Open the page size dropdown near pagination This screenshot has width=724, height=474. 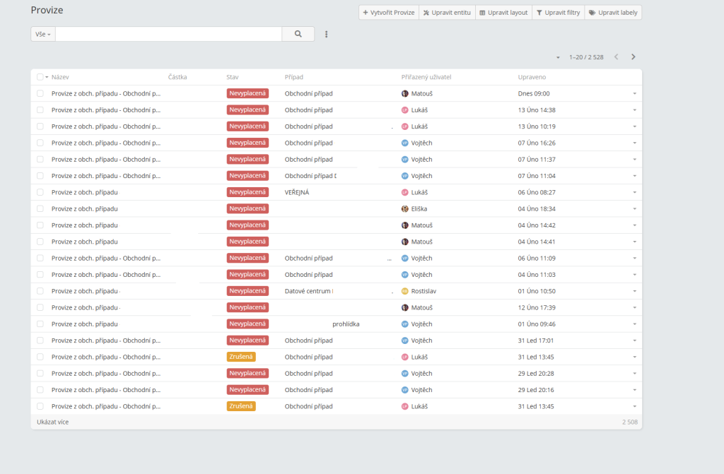558,57
